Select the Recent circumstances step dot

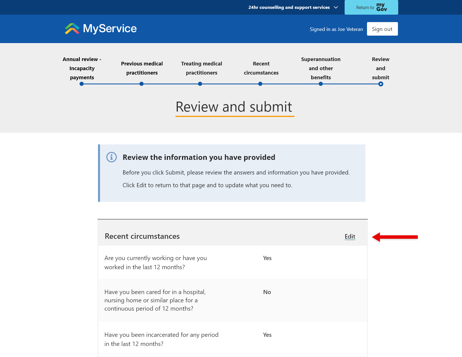(x=260, y=84)
